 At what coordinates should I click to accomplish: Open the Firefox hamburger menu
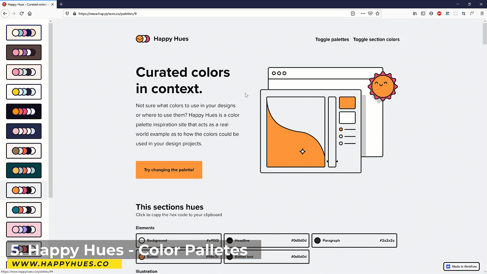(482, 13)
